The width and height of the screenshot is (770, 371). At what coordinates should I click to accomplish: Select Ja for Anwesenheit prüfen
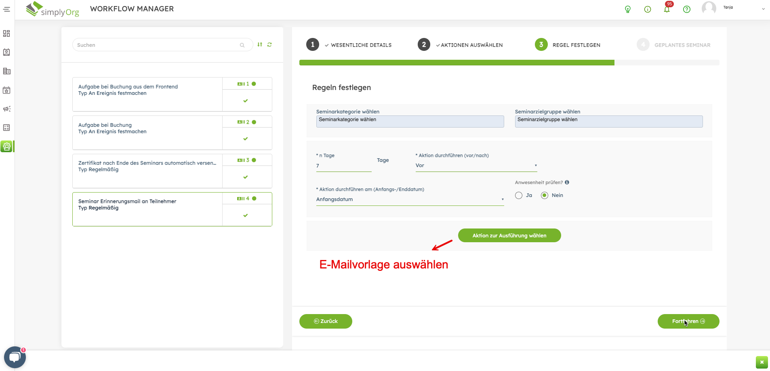(519, 195)
